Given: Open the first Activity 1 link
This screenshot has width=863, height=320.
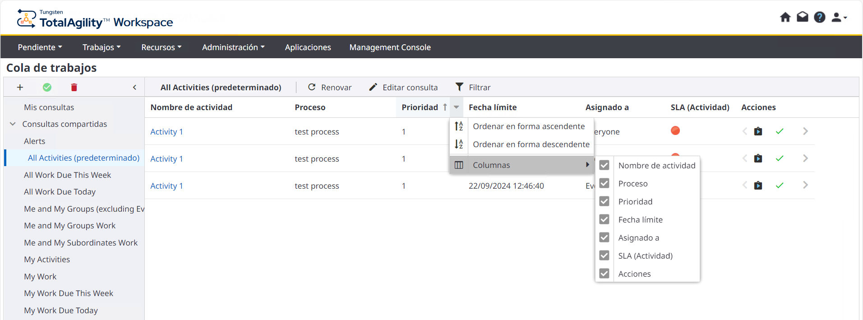Looking at the screenshot, I should (166, 132).
